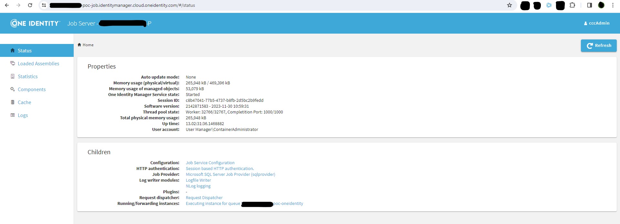Bookmark this page with the star icon
This screenshot has height=224, width=620.
[x=510, y=5]
